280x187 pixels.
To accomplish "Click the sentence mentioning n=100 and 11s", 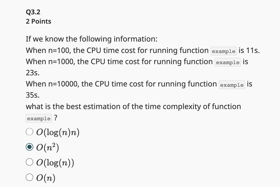I will [117, 50].
